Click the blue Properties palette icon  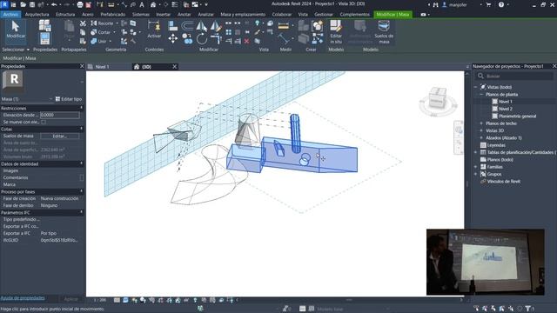pos(44,38)
